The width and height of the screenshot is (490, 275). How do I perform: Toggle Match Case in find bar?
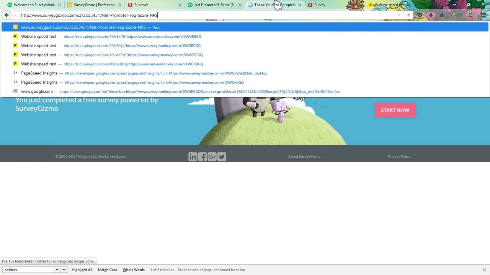108,270
